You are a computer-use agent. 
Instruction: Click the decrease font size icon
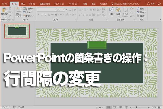[70, 10]
